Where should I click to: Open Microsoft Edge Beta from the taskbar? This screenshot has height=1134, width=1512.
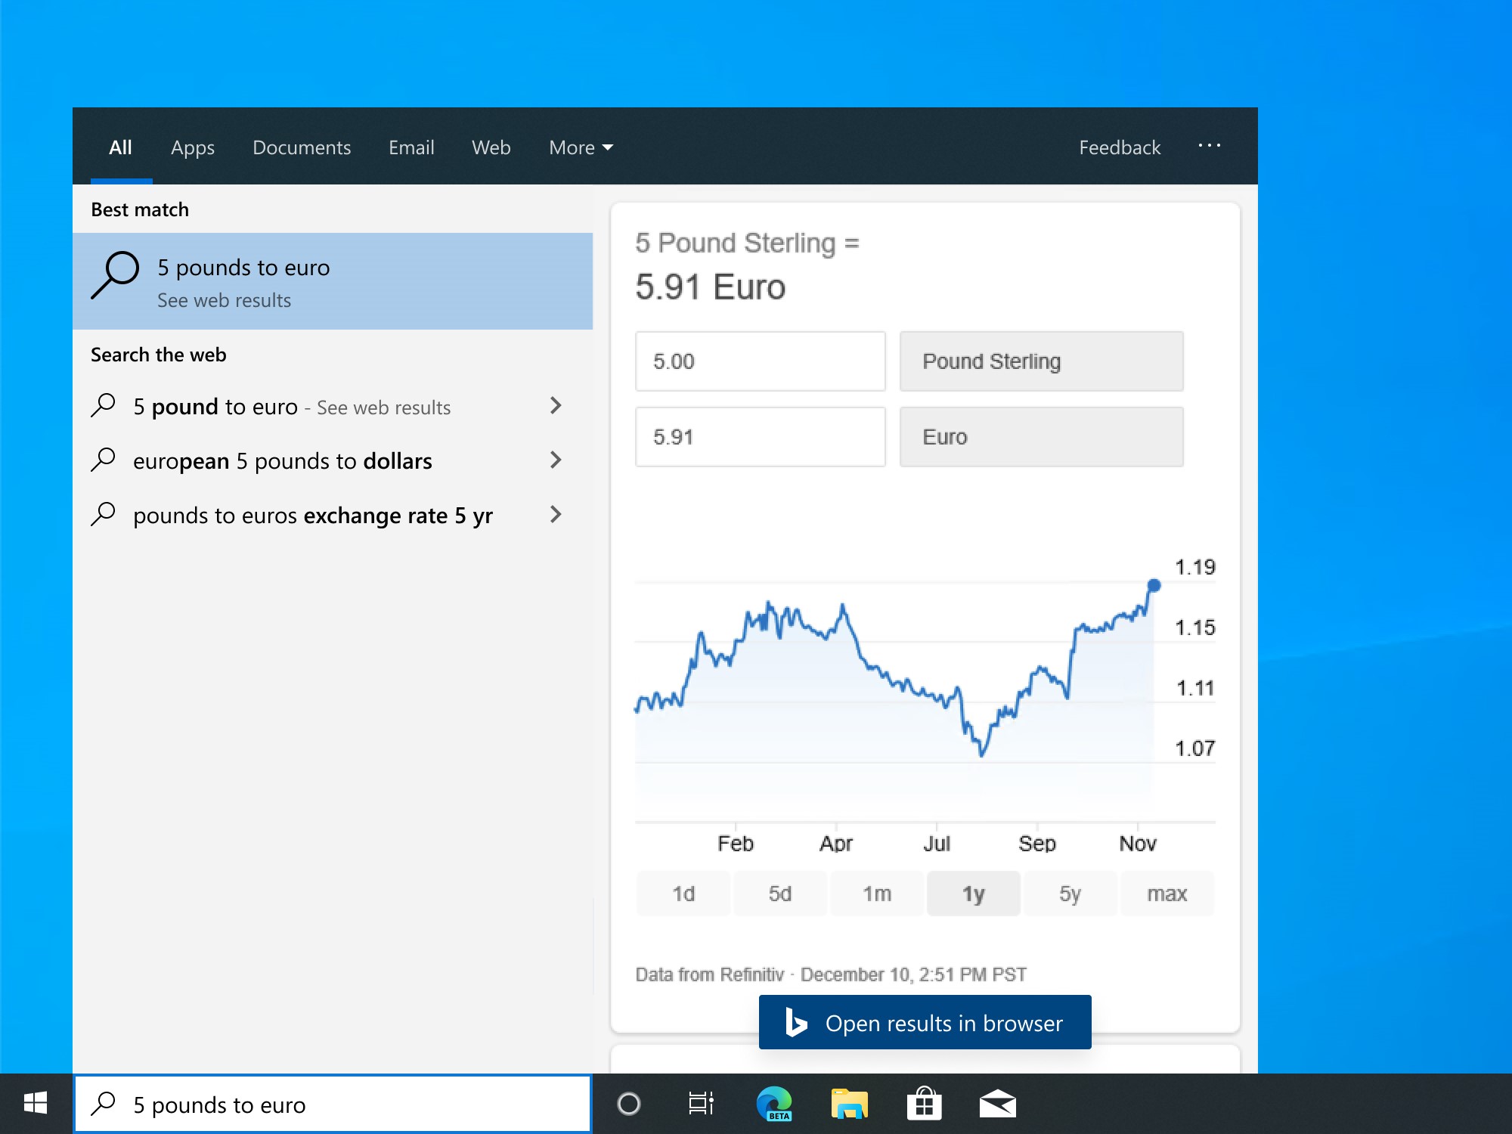coord(773,1104)
